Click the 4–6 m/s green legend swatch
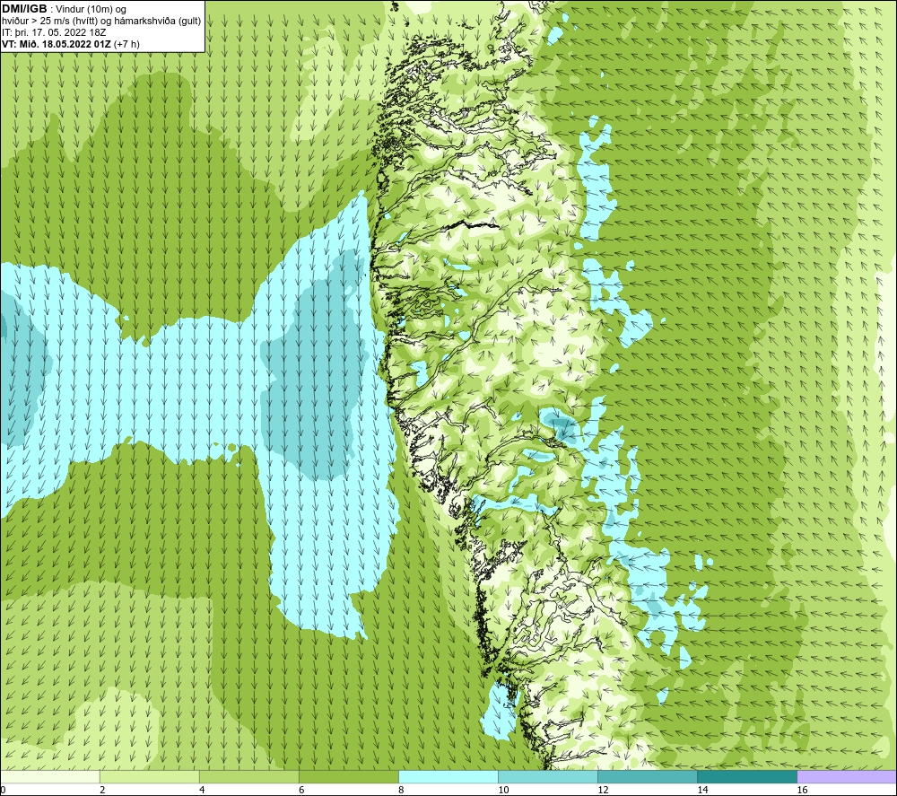The height and width of the screenshot is (796, 897). click(249, 776)
